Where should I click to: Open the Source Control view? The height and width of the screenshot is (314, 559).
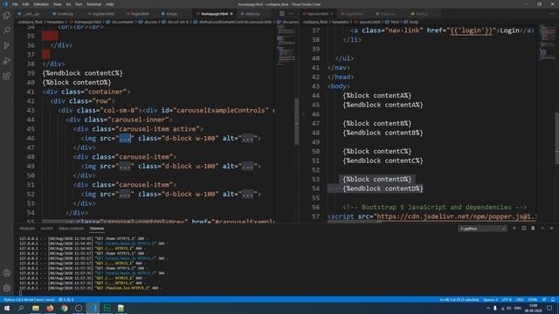point(7,45)
